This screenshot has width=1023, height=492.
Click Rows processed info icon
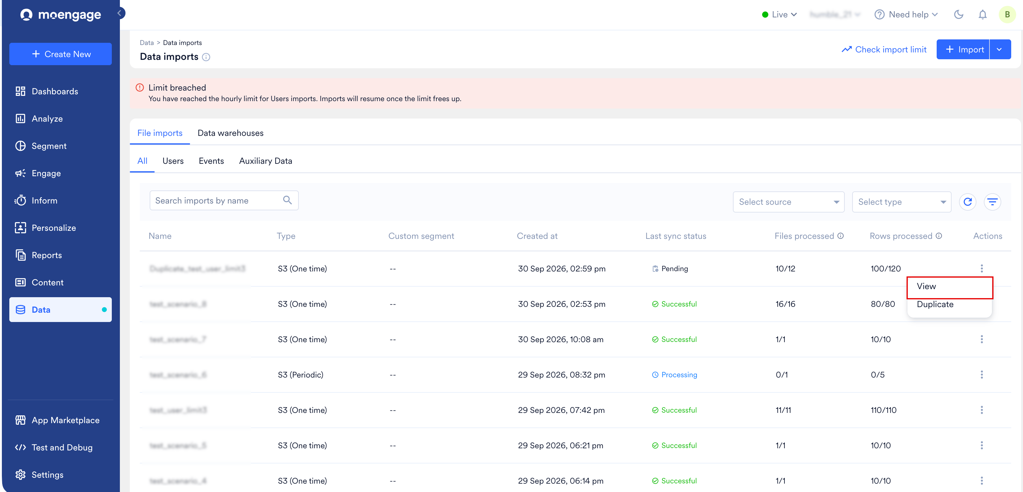tap(939, 236)
